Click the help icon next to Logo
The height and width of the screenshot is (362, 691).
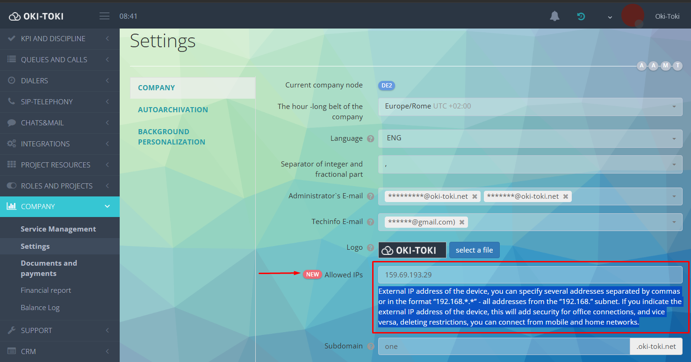click(x=371, y=248)
